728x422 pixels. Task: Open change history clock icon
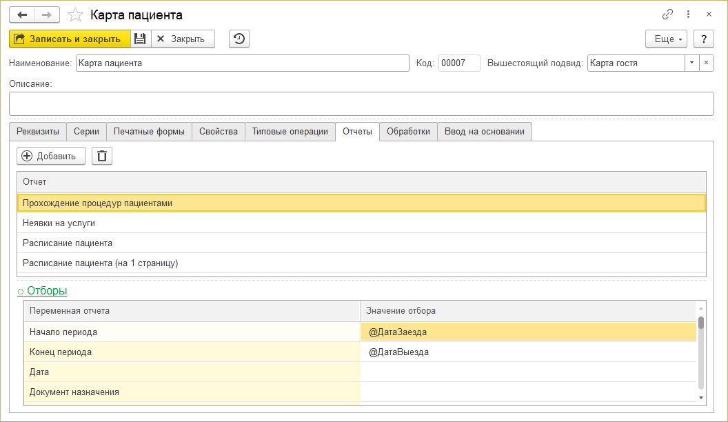coord(239,39)
